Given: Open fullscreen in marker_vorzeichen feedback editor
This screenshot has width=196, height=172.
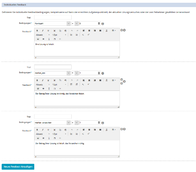Looking at the screenshot, I should tap(54, 138).
